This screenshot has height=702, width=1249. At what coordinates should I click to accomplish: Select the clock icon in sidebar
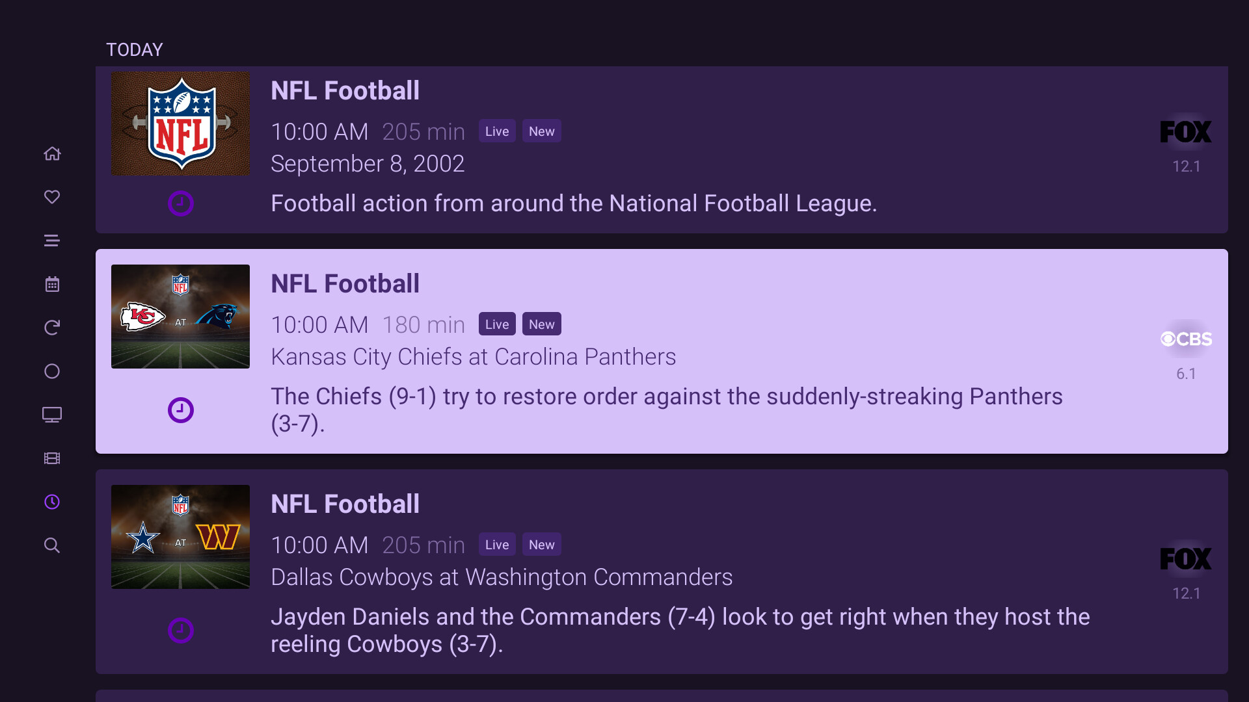[52, 502]
